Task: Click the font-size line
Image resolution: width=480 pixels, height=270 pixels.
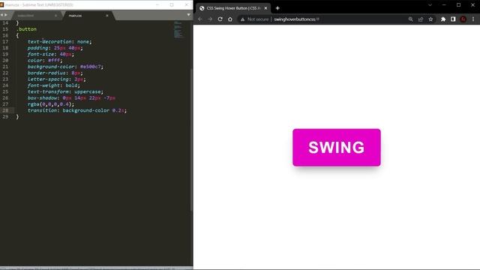Action: click(51, 54)
